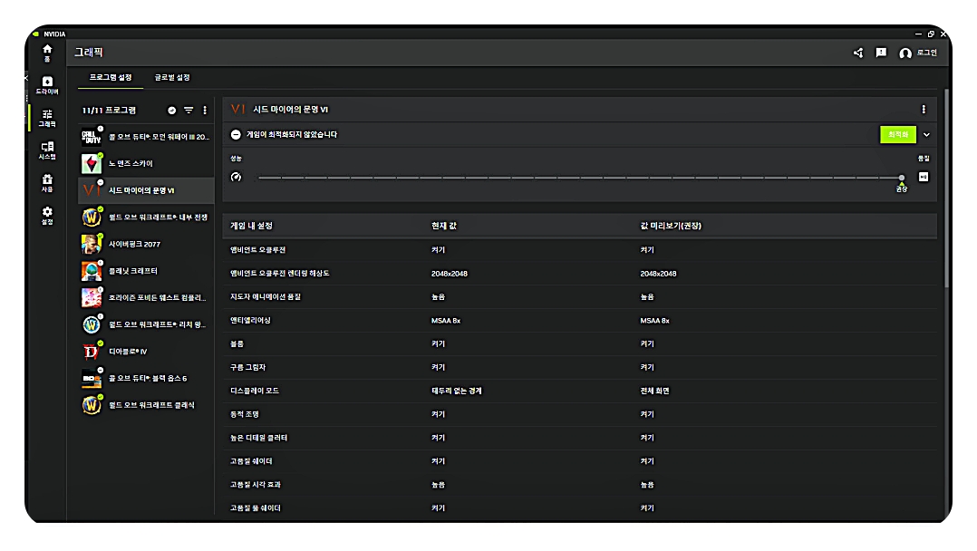Click current value MSAA 8x
977x551 pixels.
pyautogui.click(x=446, y=321)
